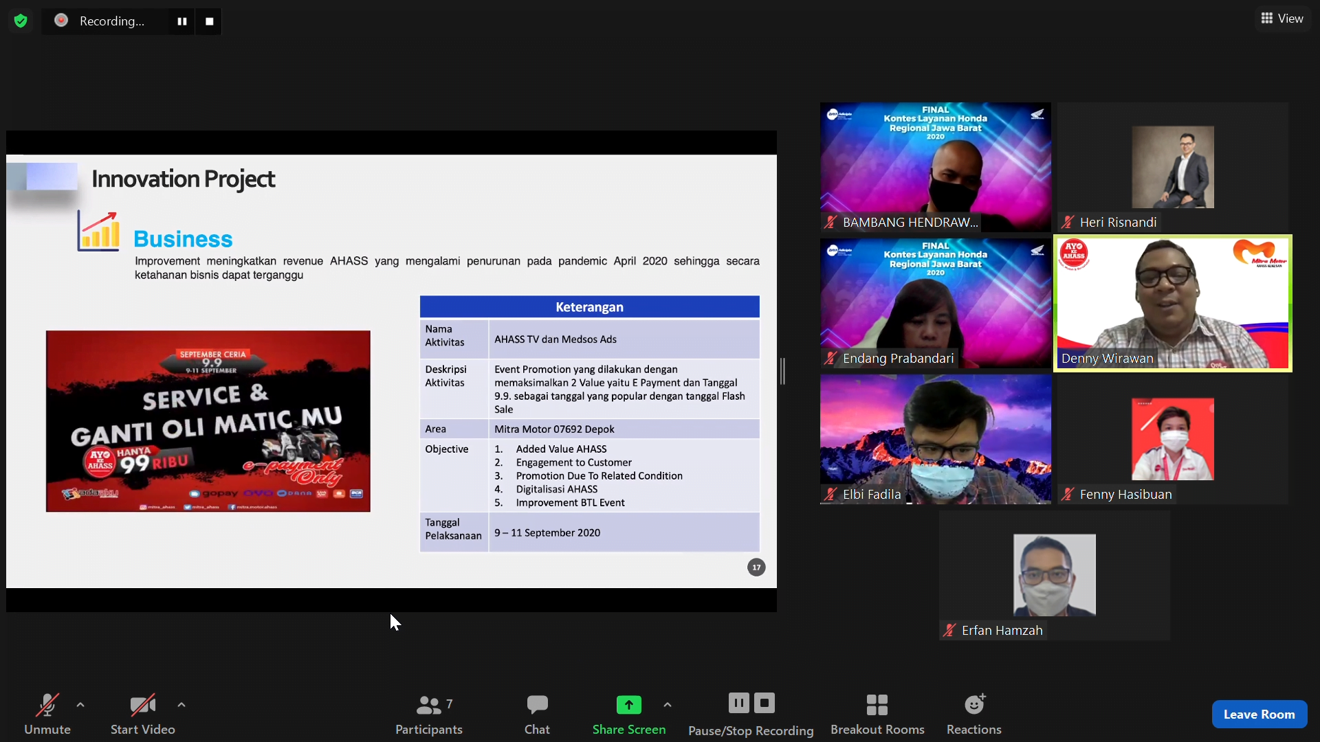Stop recording in the bottom toolbar
The height and width of the screenshot is (742, 1320).
point(764,703)
